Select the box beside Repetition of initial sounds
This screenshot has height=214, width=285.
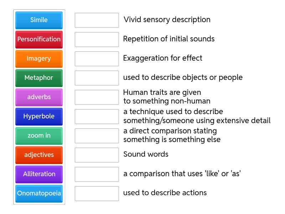(x=97, y=39)
